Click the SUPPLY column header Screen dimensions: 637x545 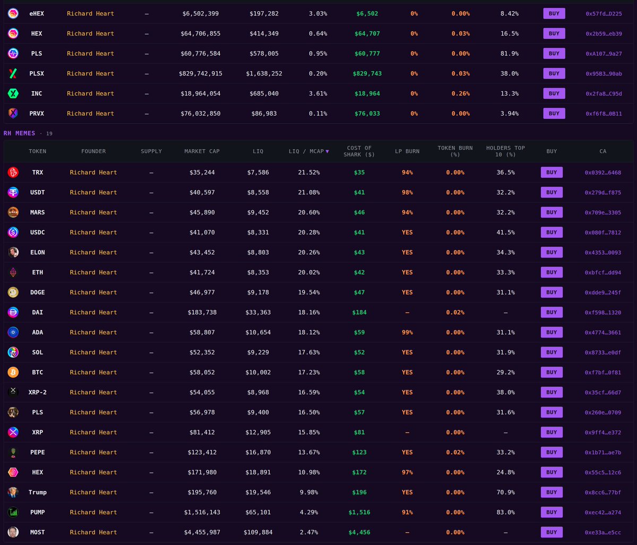pyautogui.click(x=151, y=151)
